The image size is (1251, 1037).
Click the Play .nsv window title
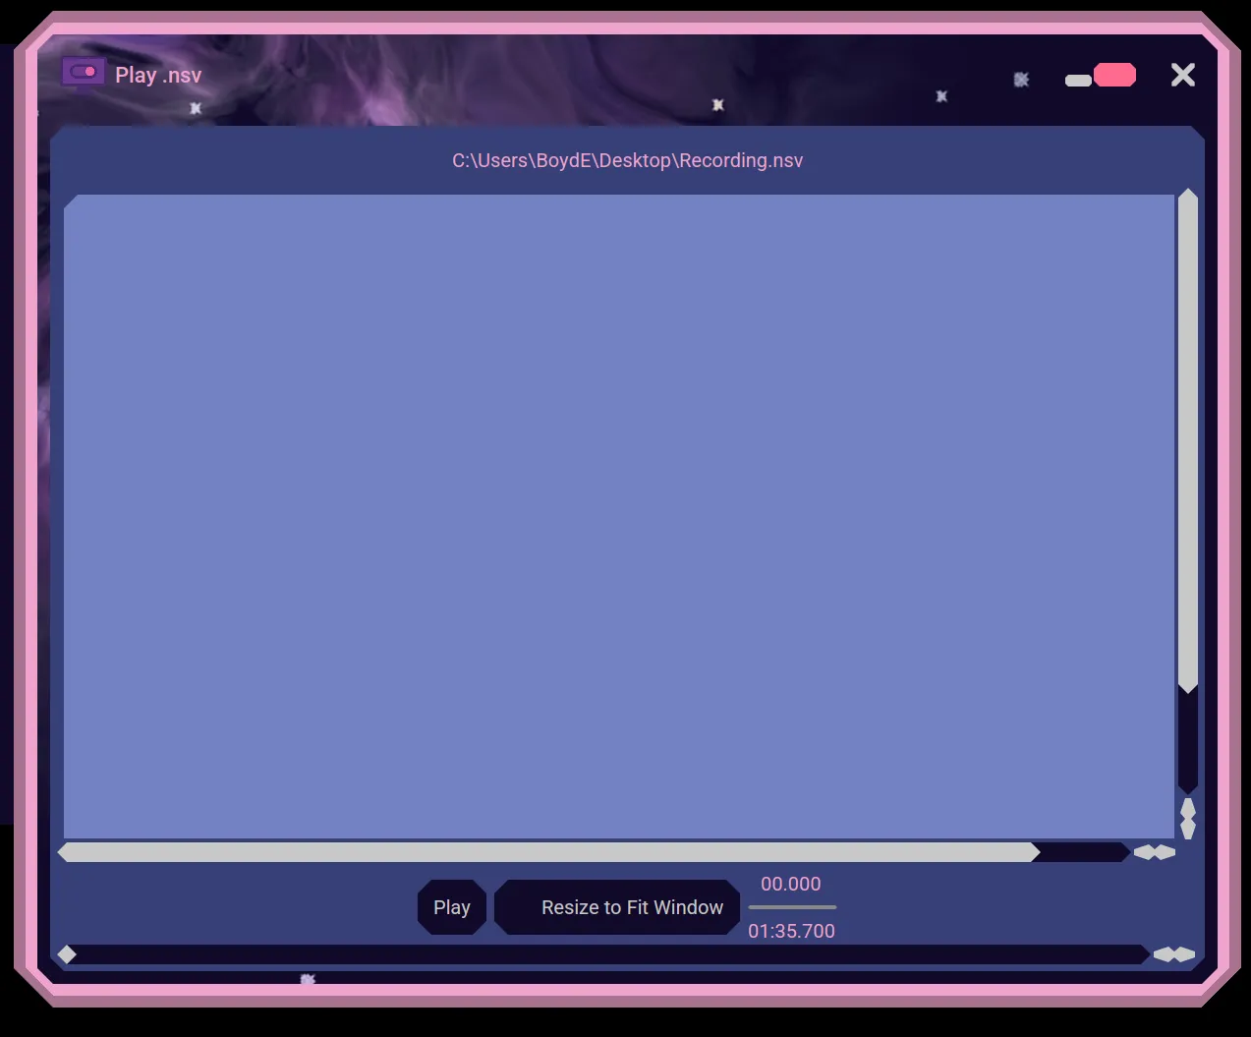click(158, 75)
